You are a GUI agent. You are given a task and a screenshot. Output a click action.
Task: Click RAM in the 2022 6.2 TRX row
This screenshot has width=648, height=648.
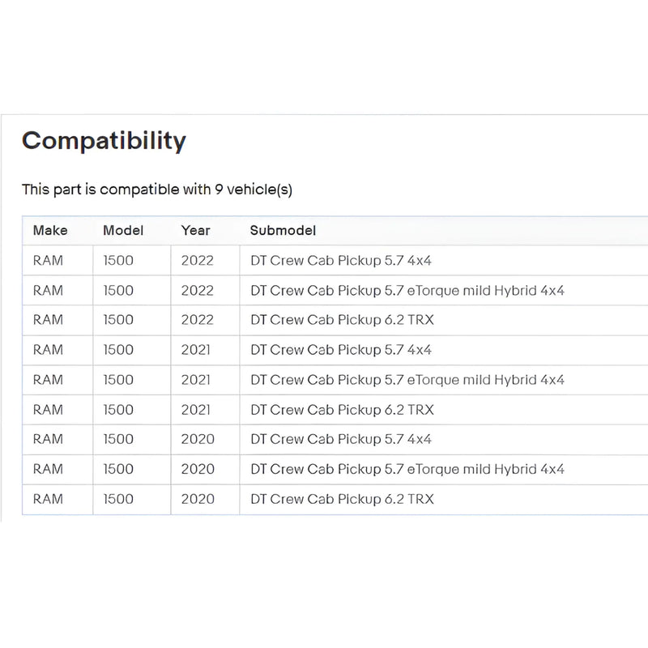pos(48,320)
